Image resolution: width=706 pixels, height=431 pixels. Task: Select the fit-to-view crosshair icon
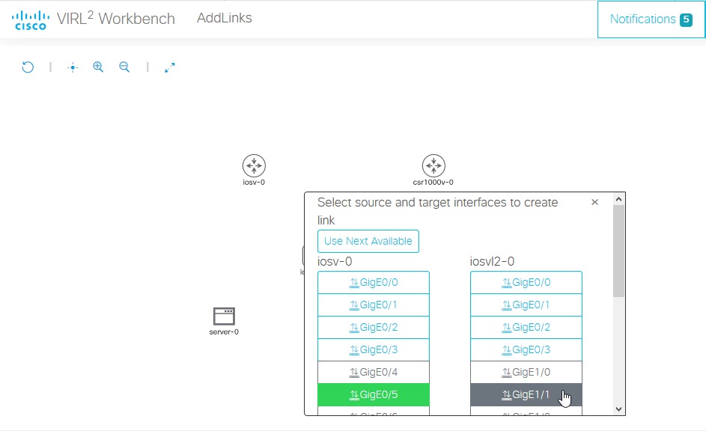71,67
